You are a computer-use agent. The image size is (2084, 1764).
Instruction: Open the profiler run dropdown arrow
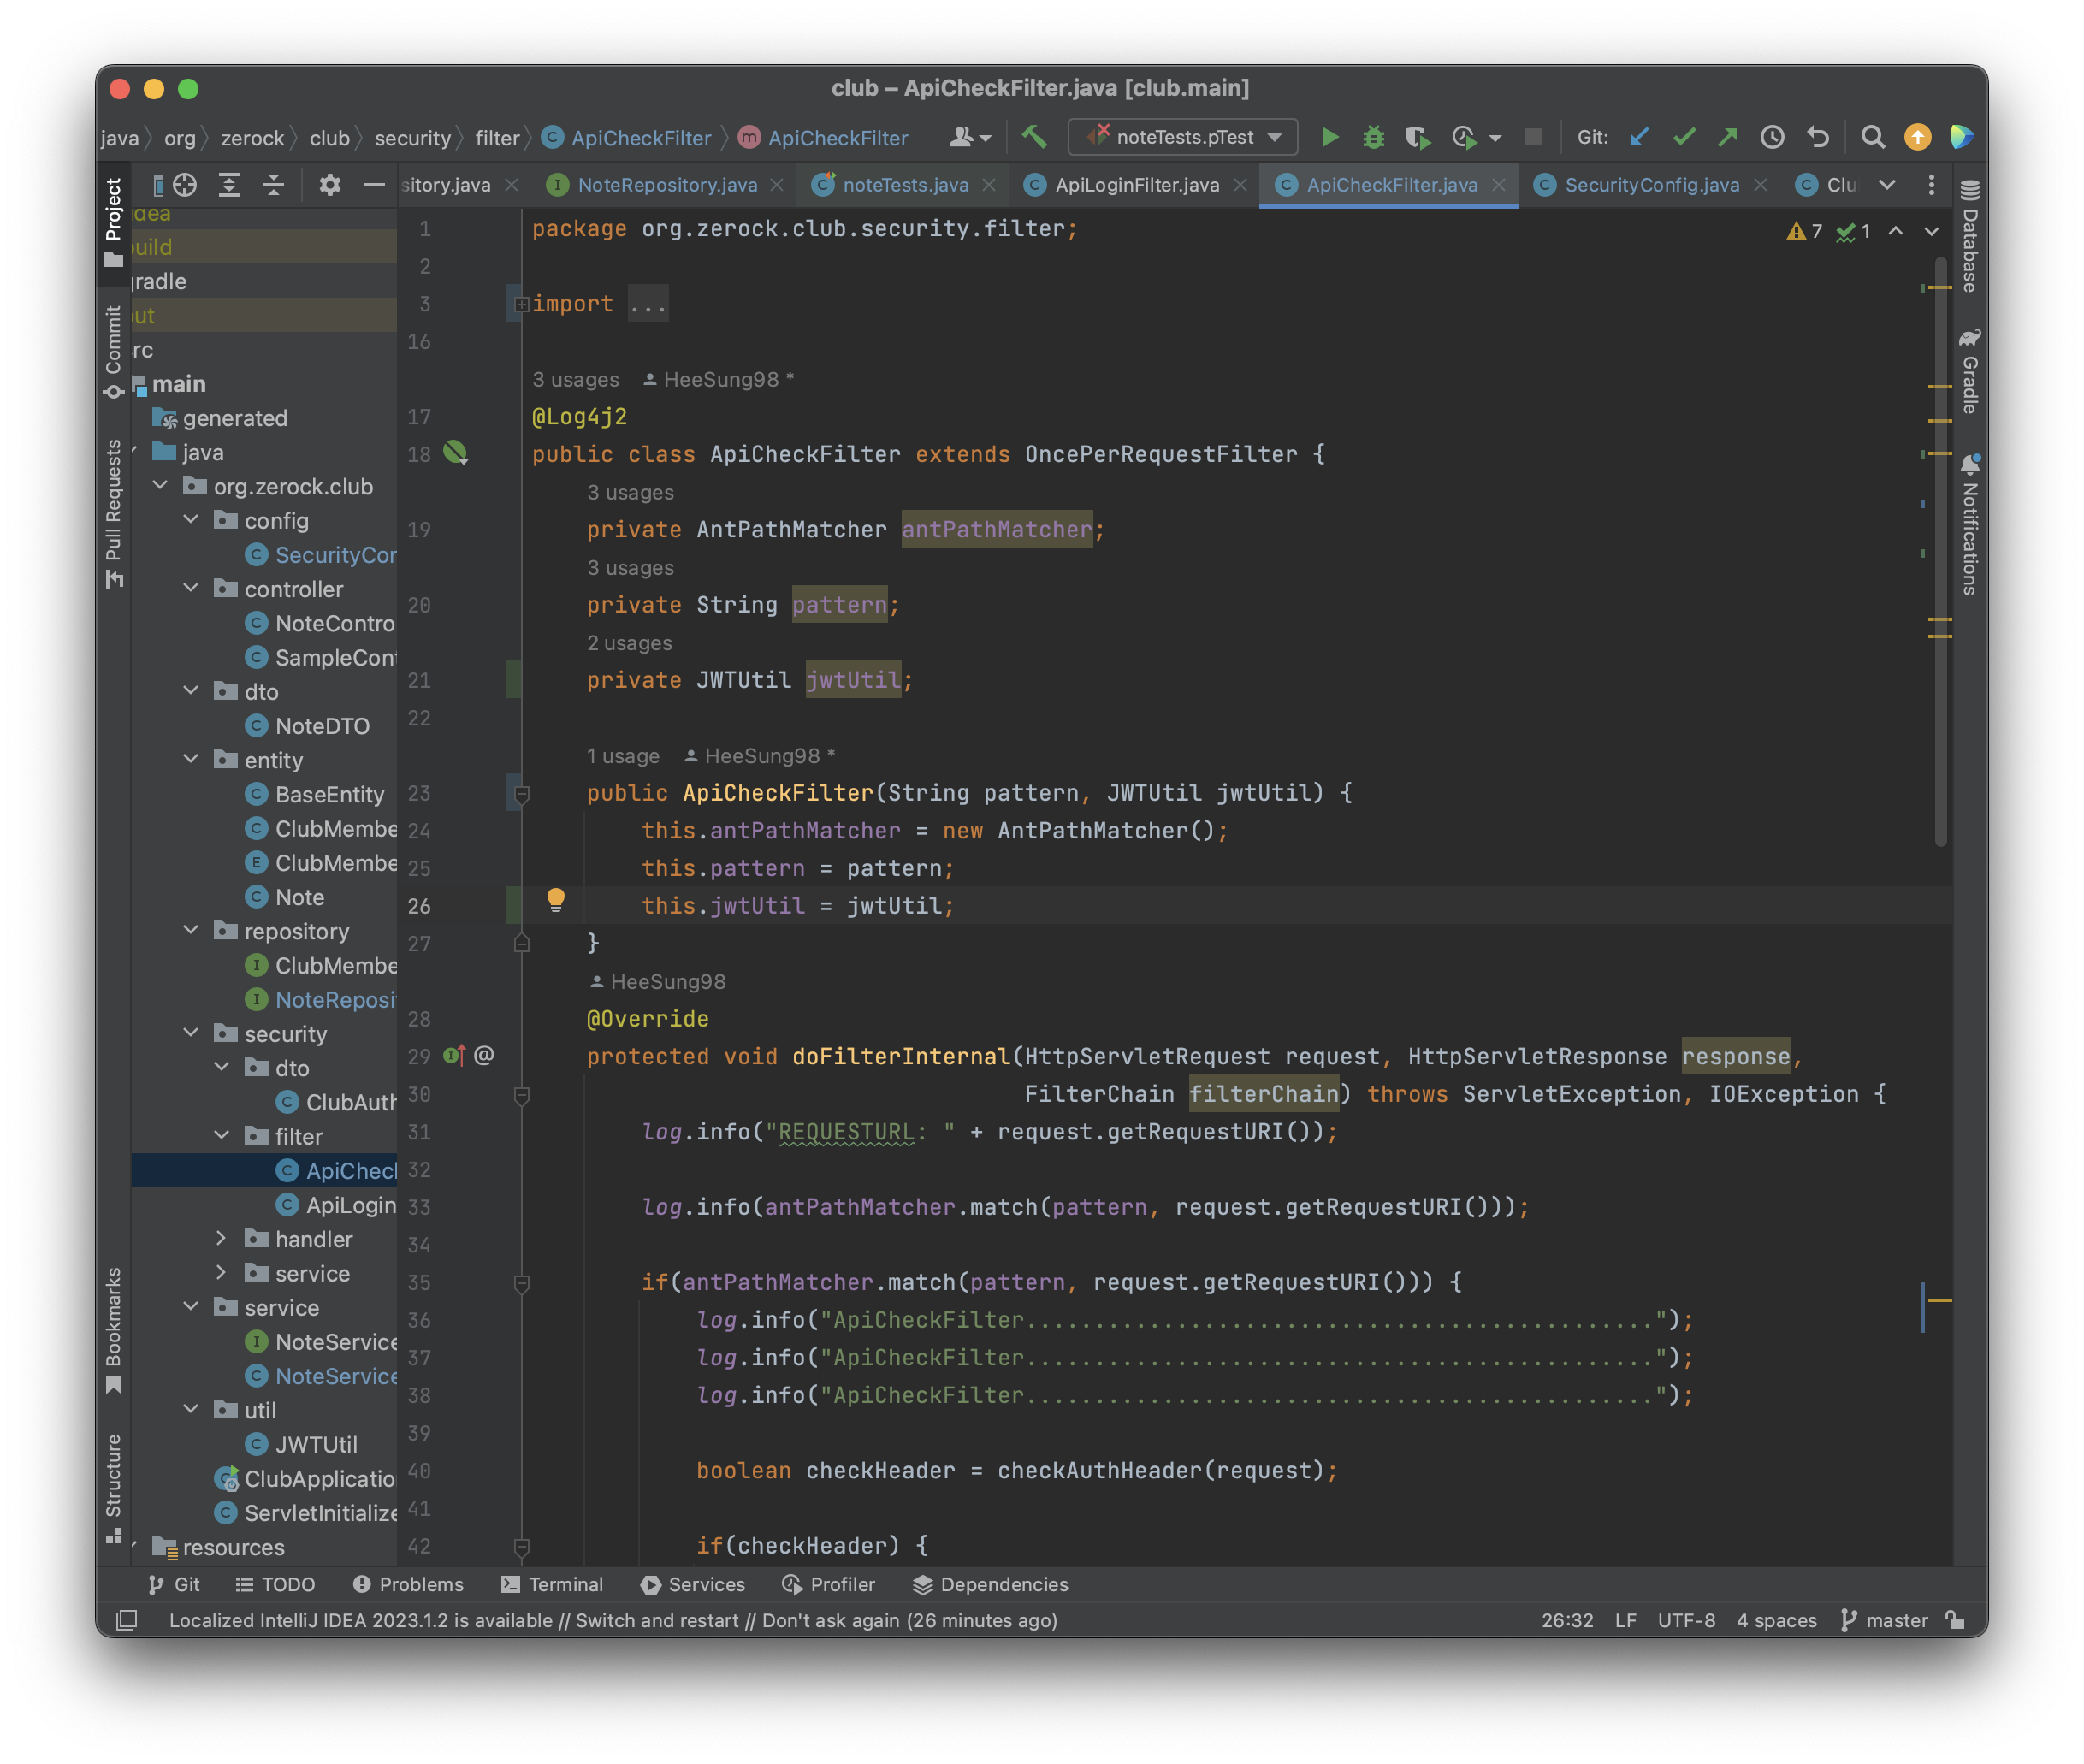pyautogui.click(x=1495, y=138)
